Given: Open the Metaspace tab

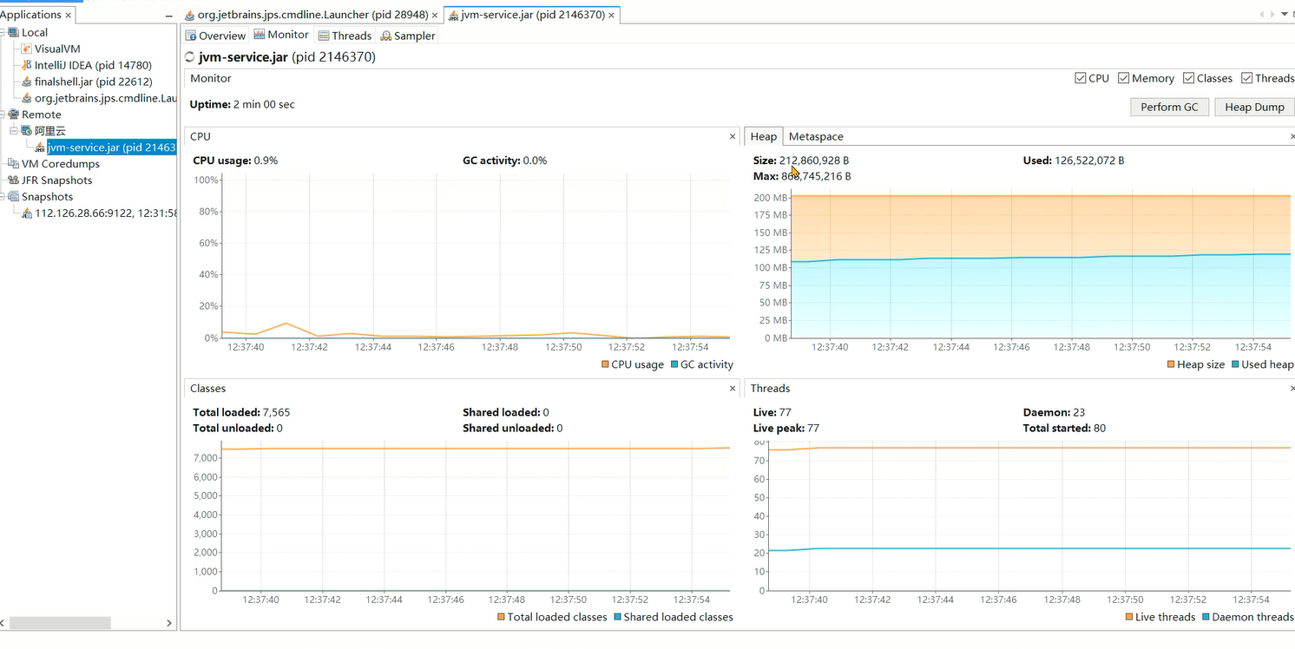Looking at the screenshot, I should click(x=815, y=137).
